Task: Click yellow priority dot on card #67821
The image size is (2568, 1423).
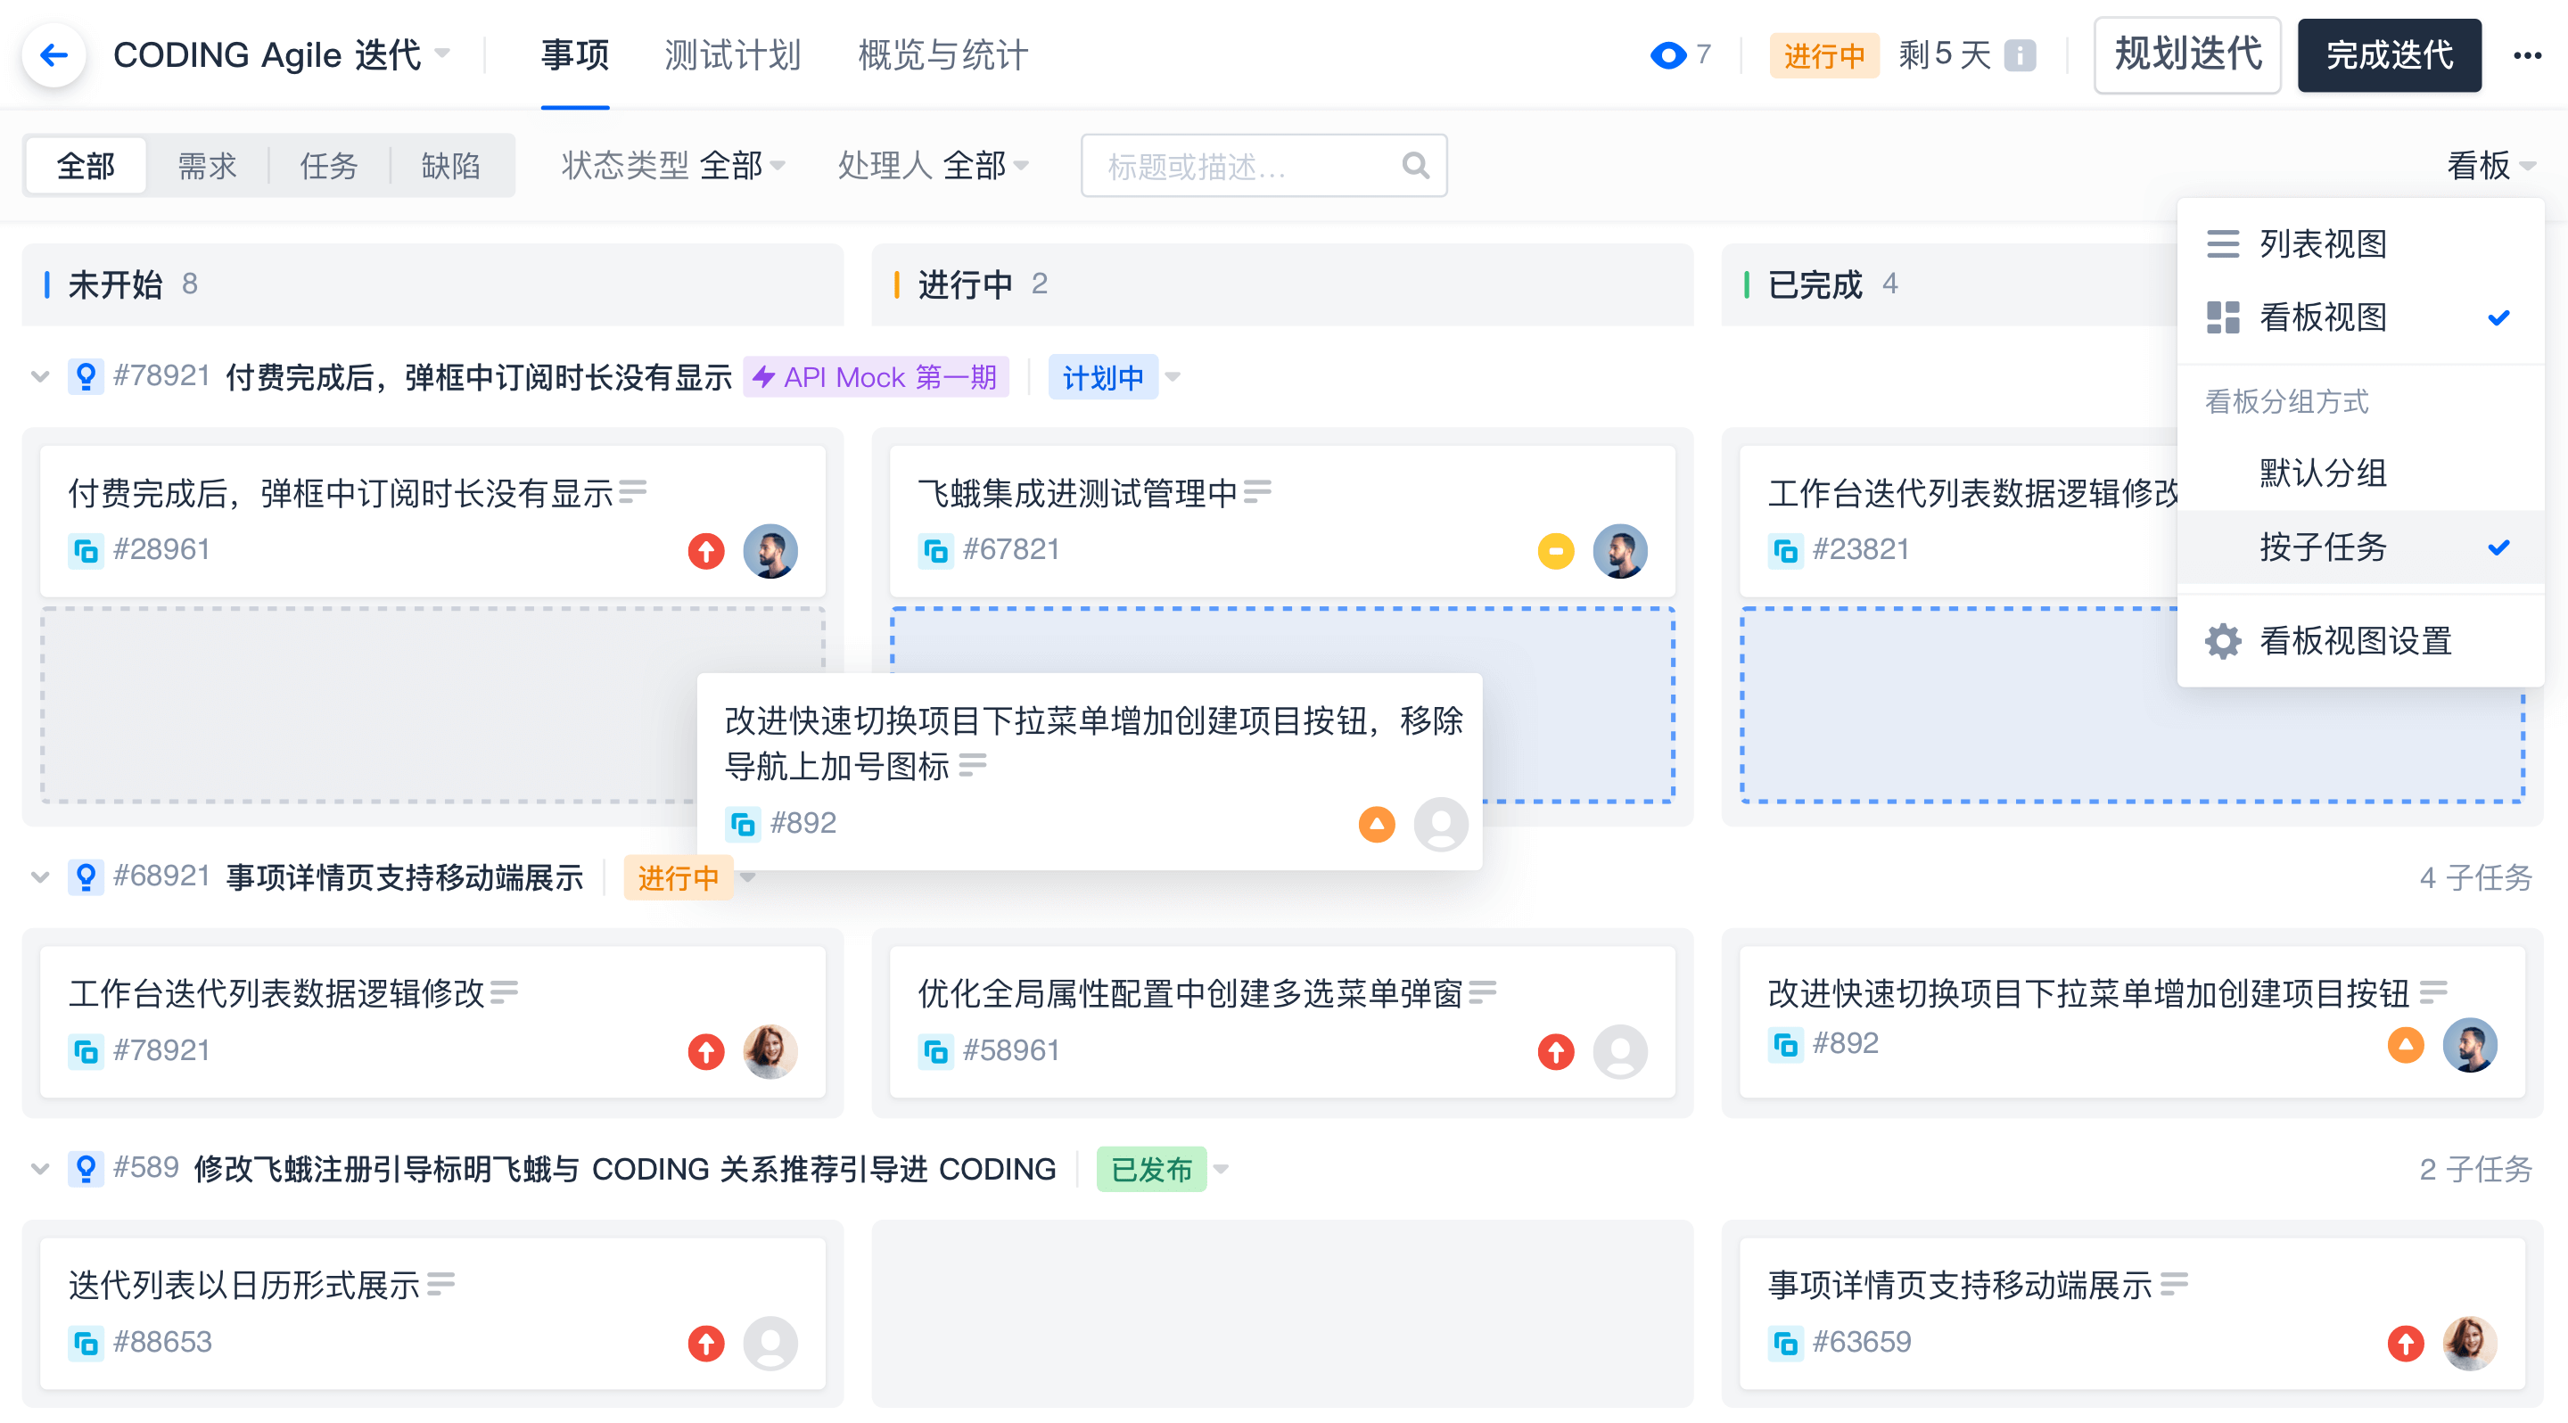Action: [x=1555, y=550]
